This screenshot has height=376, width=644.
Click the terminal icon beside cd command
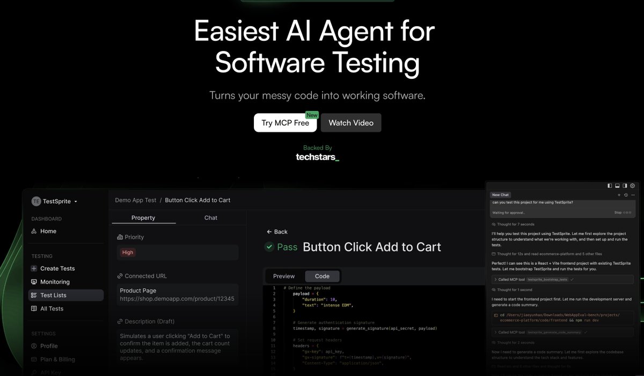pyautogui.click(x=495, y=315)
